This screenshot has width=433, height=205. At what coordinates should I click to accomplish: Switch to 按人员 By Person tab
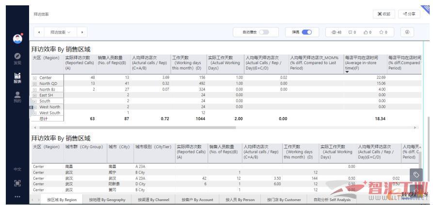point(240,200)
